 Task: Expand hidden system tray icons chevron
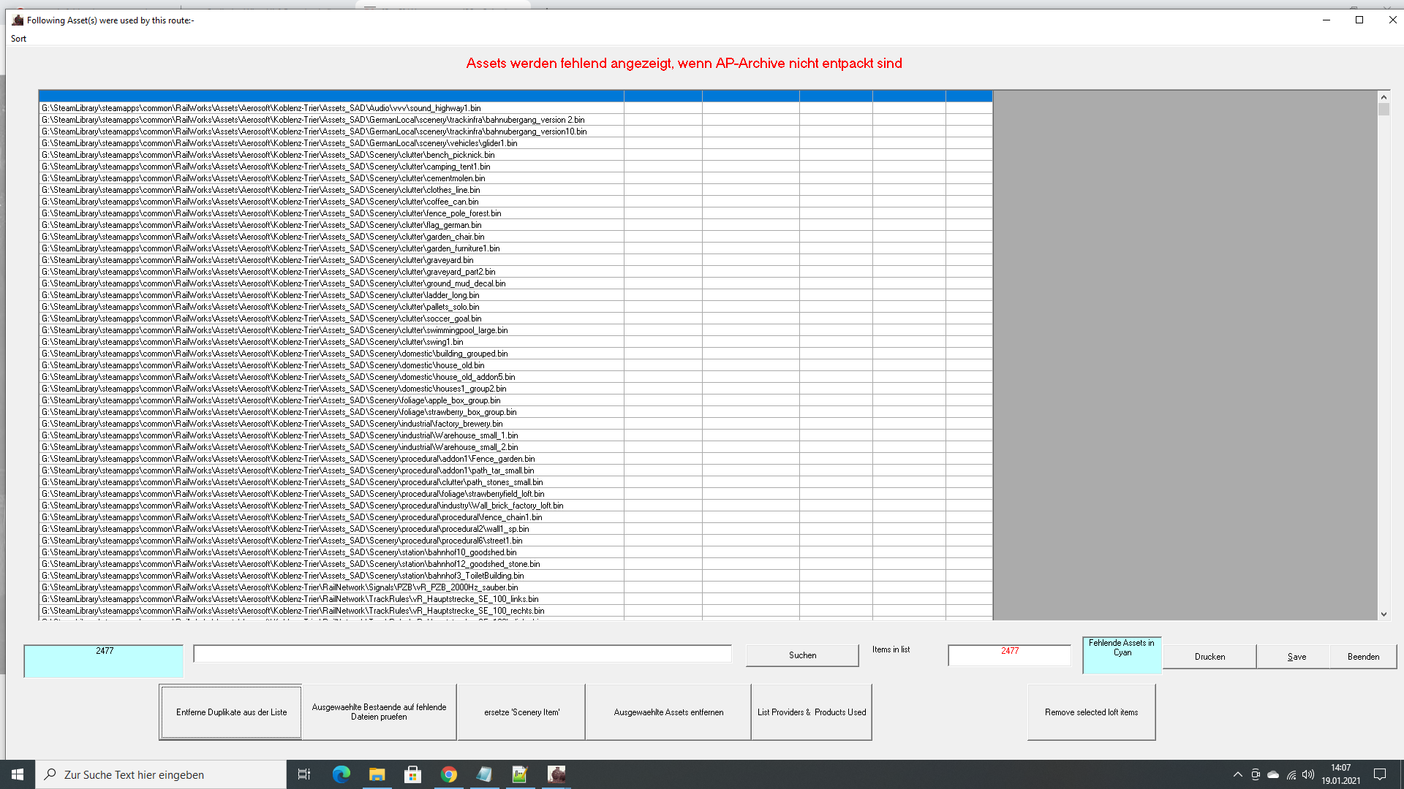(1237, 774)
